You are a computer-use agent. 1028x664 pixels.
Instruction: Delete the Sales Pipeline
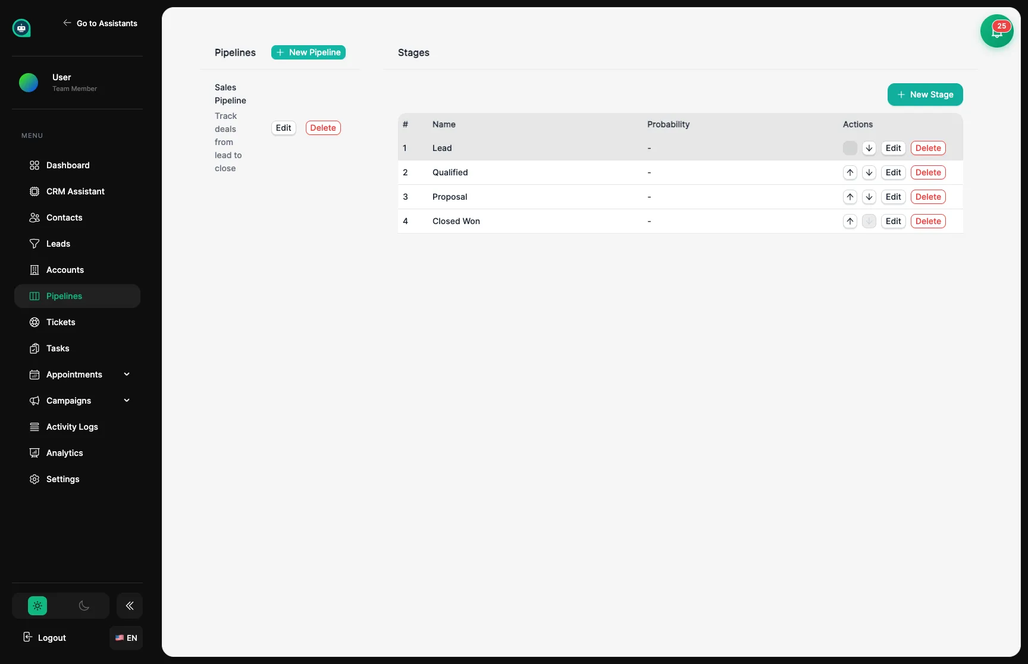pos(323,128)
